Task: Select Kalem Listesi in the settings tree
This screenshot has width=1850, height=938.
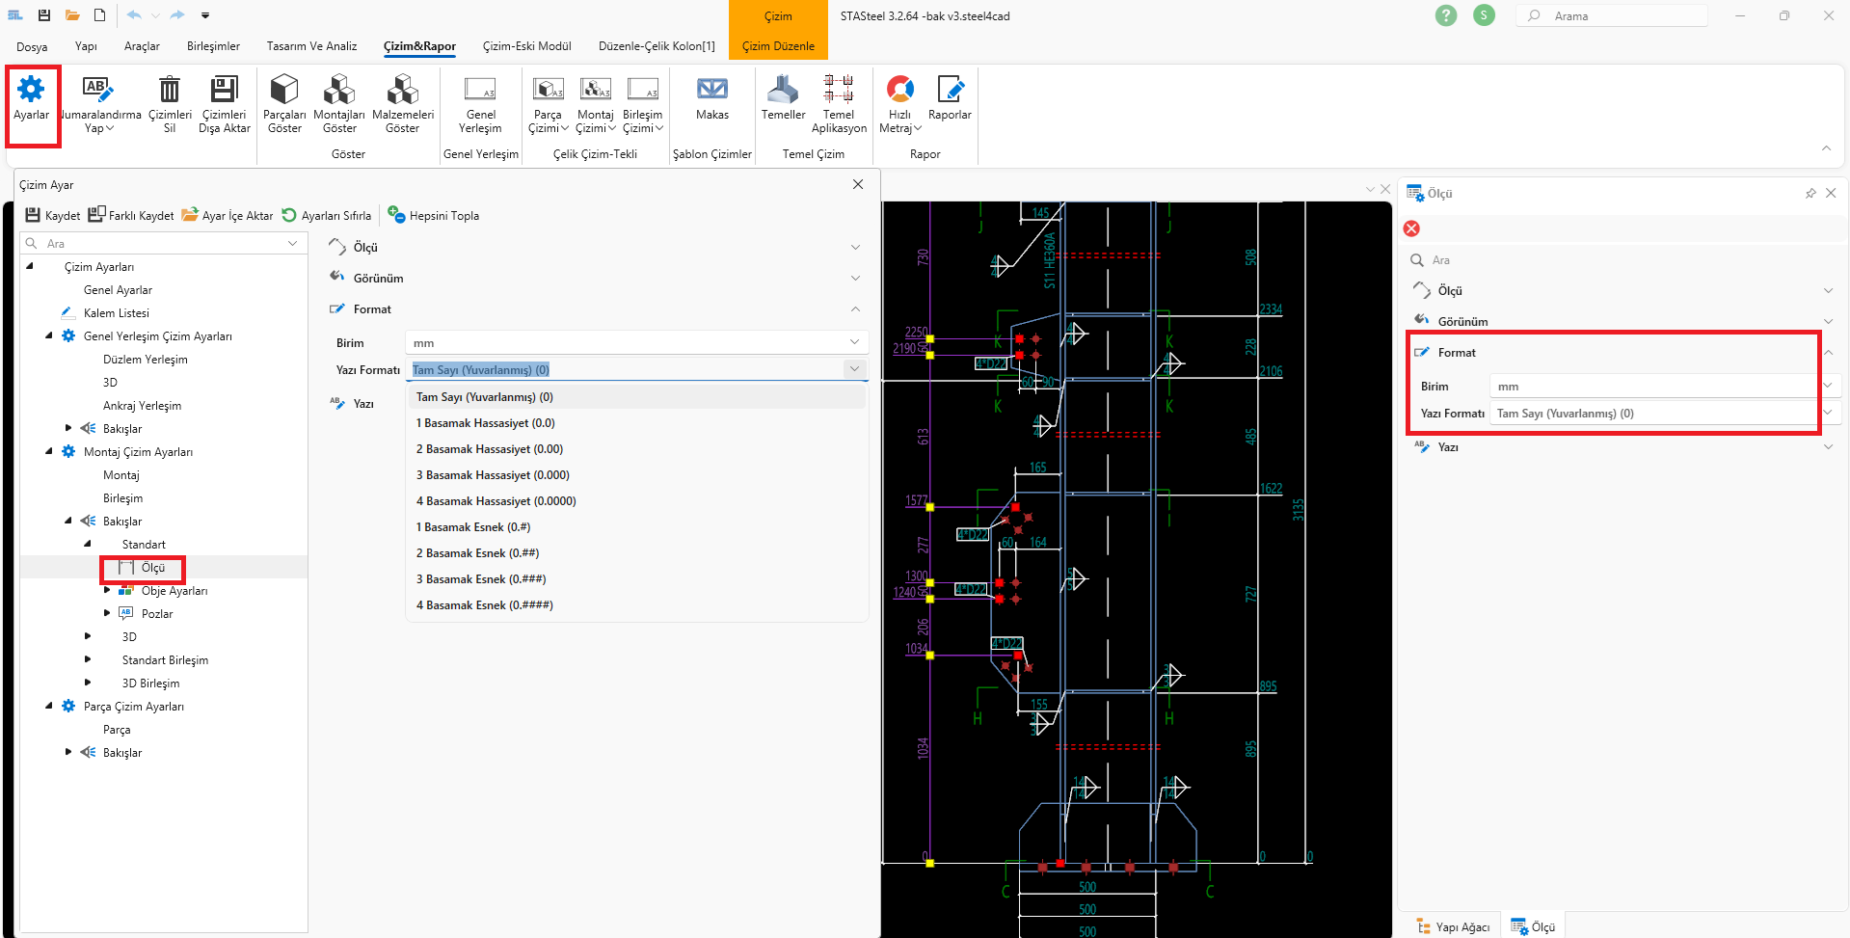Action: (117, 313)
